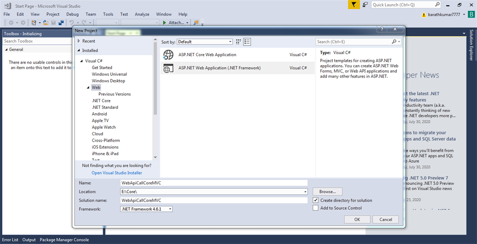Select the .NET Core tree item
This screenshot has height=244, width=477.
click(101, 101)
